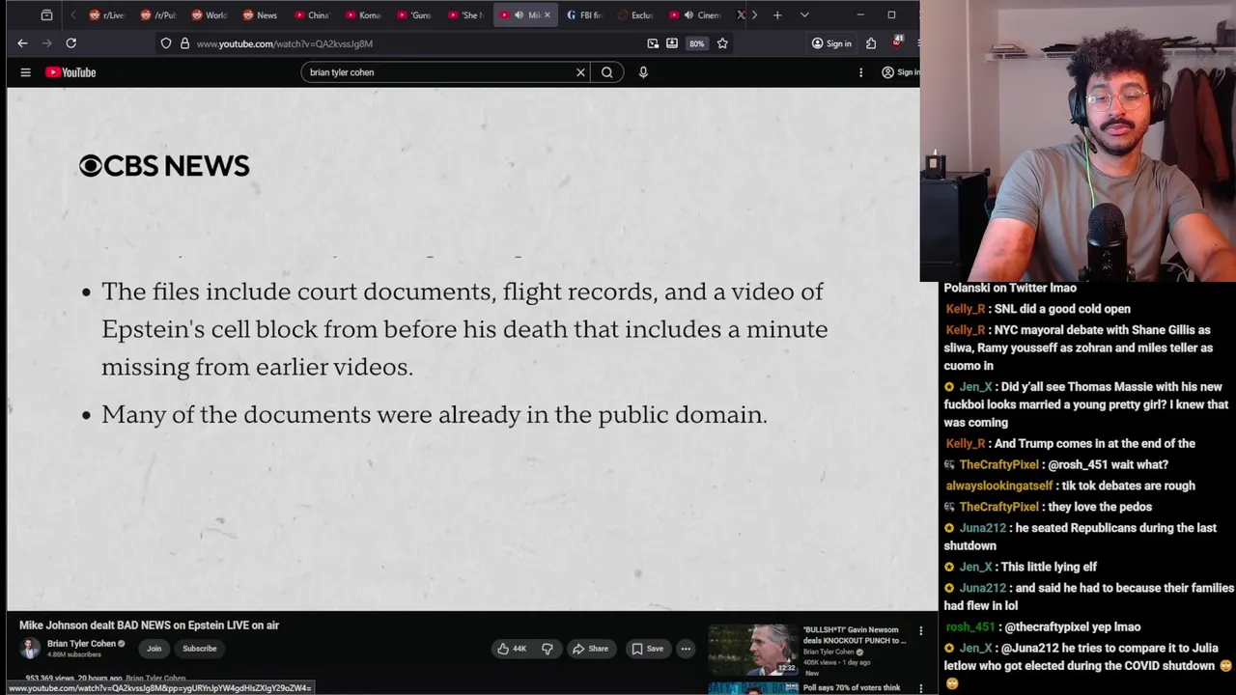The height and width of the screenshot is (695, 1236).
Task: View site security lock info
Action: tap(184, 43)
